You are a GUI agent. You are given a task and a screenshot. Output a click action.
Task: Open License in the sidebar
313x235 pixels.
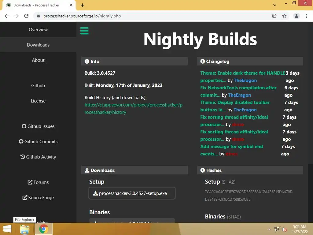38,101
